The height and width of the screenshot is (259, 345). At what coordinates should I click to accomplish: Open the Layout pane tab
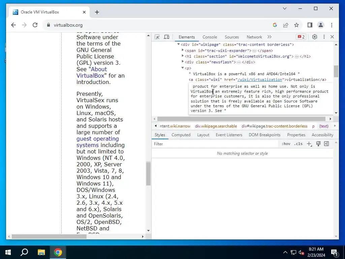point(203,135)
